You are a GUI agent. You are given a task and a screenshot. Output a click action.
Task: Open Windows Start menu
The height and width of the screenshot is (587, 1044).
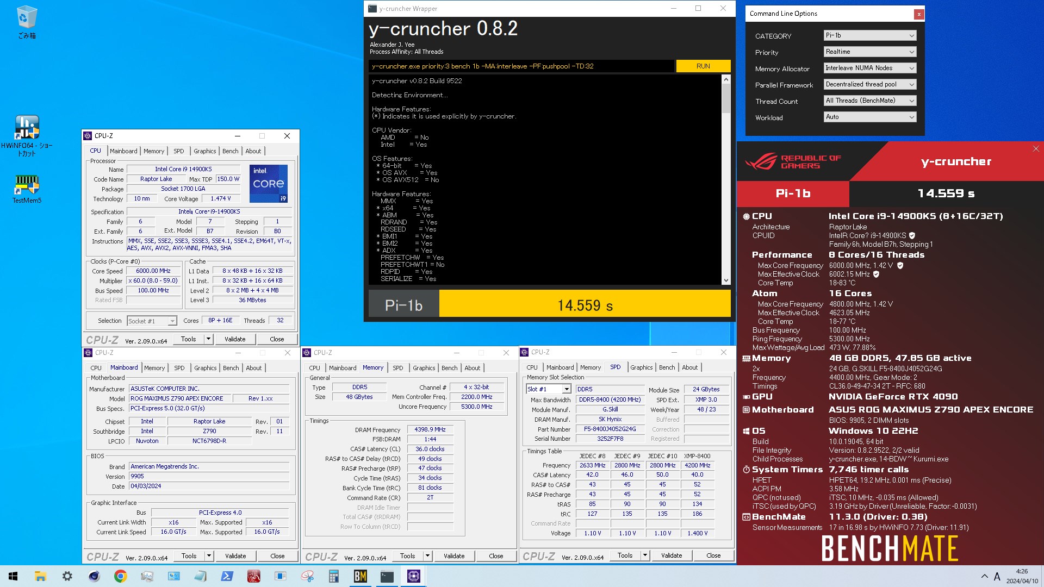pyautogui.click(x=13, y=576)
